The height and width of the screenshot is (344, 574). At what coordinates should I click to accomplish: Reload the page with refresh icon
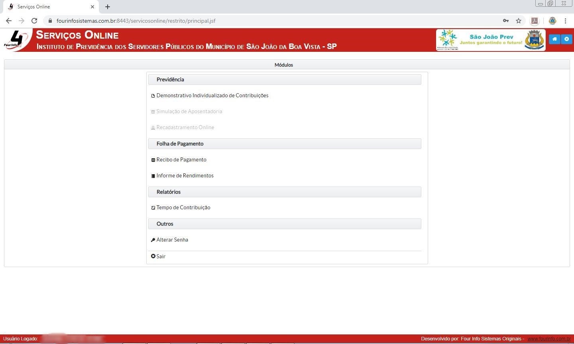(x=34, y=21)
